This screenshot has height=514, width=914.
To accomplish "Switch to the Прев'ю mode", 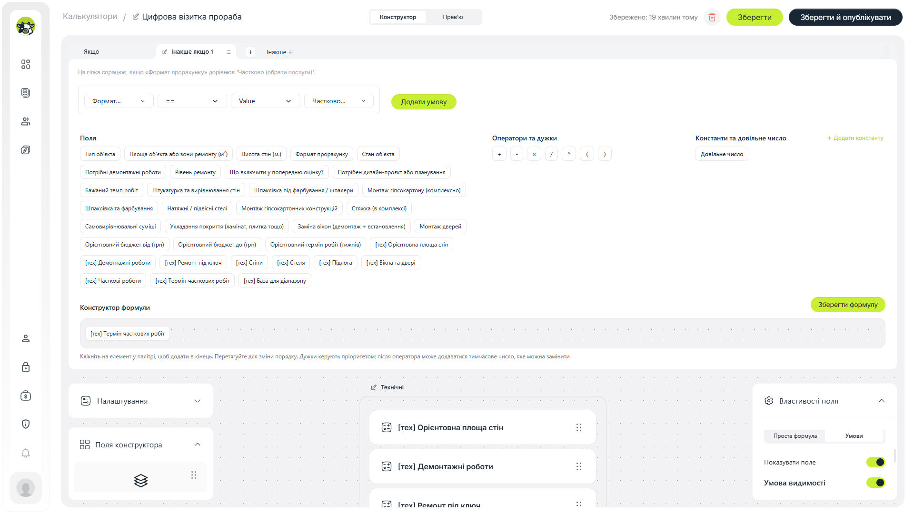I will [x=453, y=17].
